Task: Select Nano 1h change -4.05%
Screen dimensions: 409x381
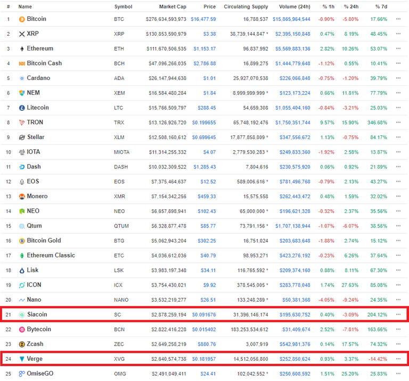Action: point(326,300)
